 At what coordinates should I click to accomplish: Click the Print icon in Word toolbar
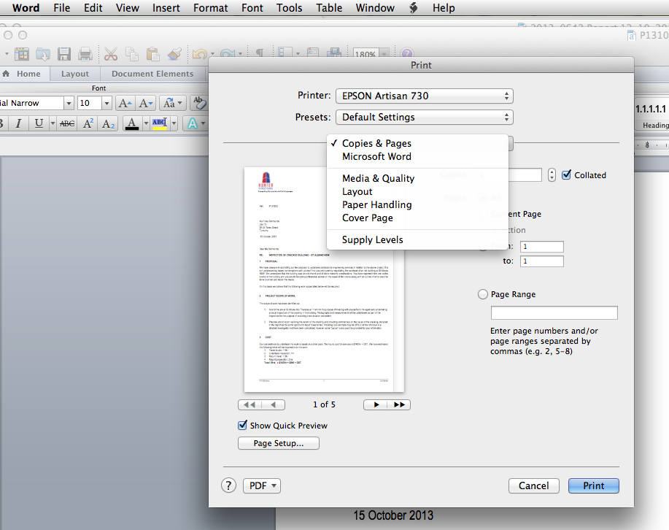click(85, 54)
